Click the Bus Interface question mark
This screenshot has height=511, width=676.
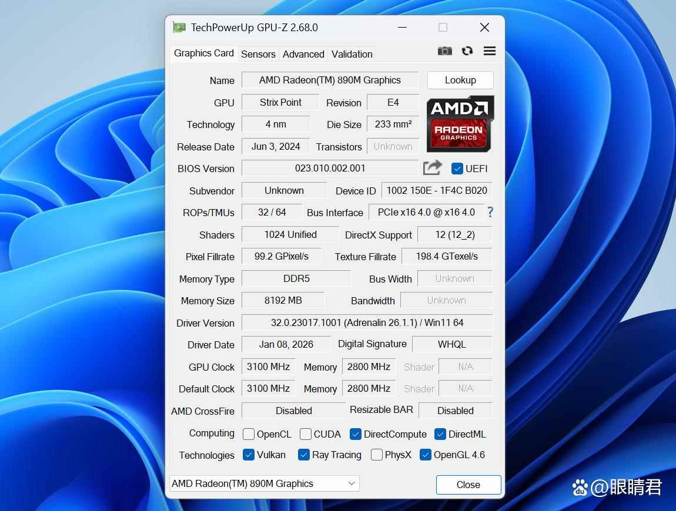click(490, 212)
